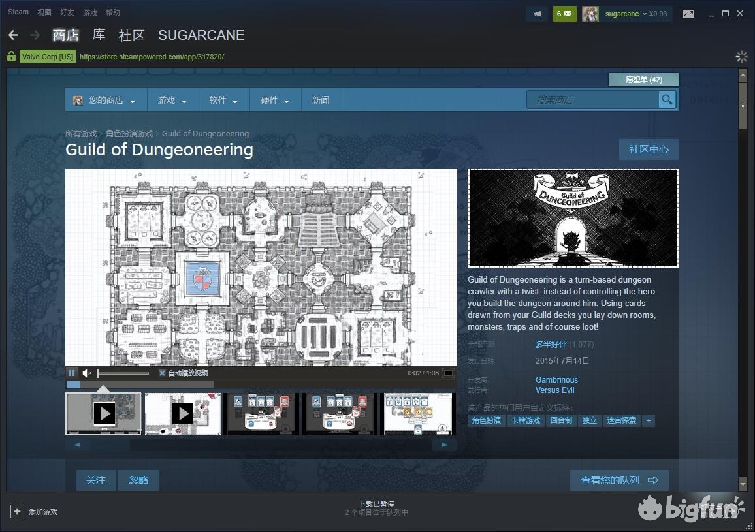Switch to Big Picture mode
The image size is (755, 532).
point(688,14)
